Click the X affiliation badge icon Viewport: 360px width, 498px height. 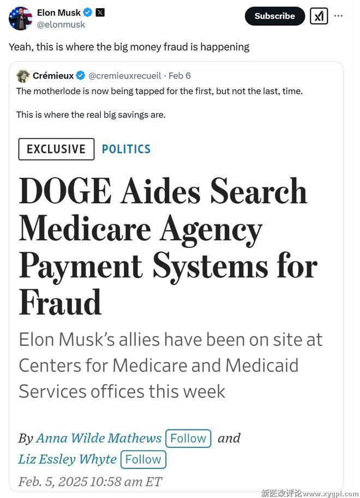(100, 13)
